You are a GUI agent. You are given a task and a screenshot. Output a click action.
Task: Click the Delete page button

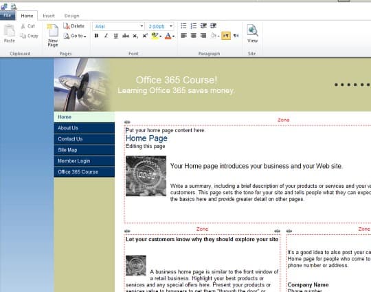(74, 26)
